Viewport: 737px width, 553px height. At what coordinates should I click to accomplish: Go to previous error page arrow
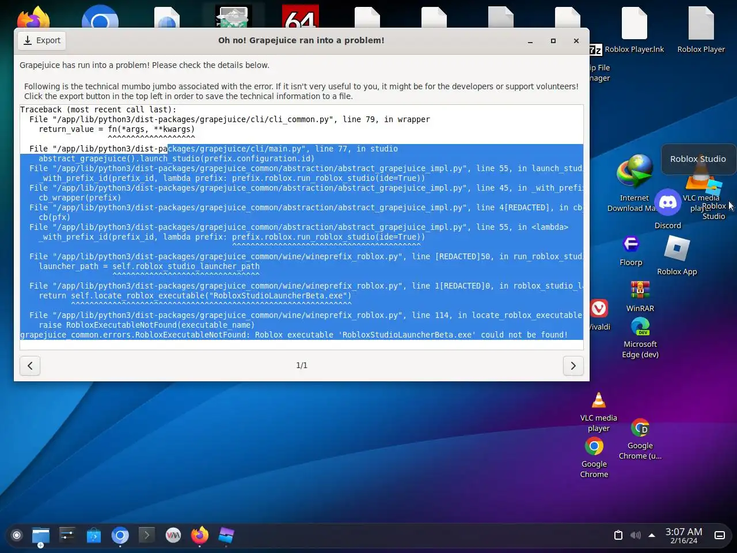pyautogui.click(x=30, y=365)
